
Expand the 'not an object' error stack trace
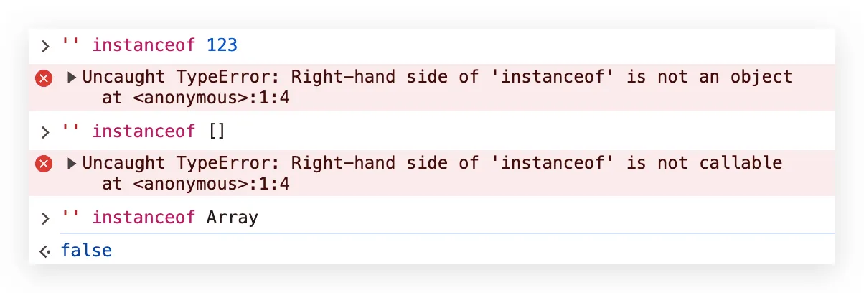pyautogui.click(x=72, y=78)
